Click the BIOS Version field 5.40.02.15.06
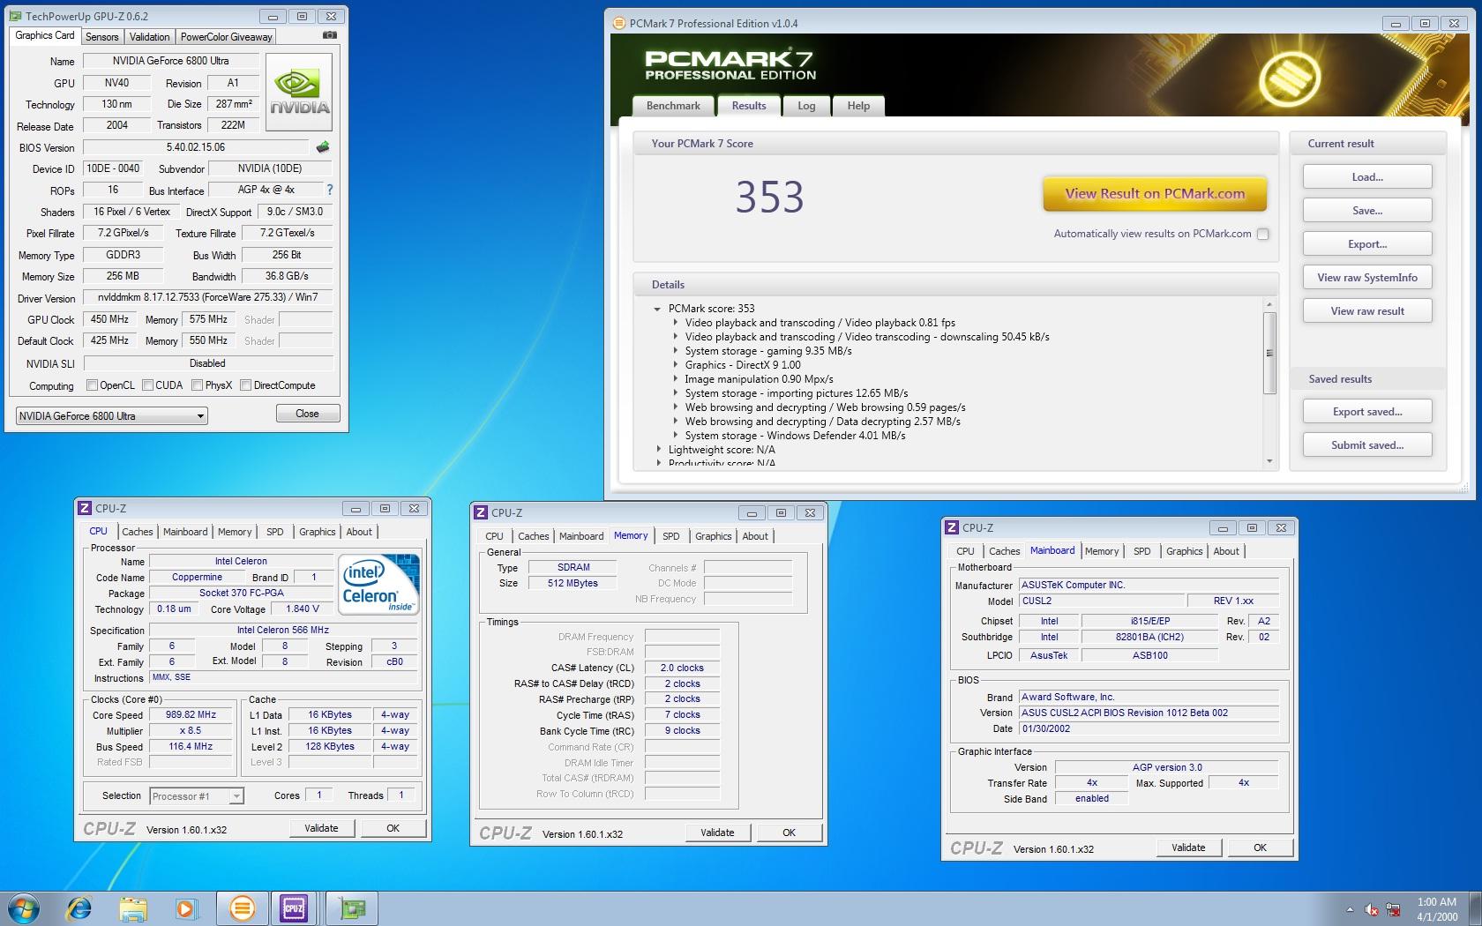This screenshot has width=1482, height=926. point(196,147)
